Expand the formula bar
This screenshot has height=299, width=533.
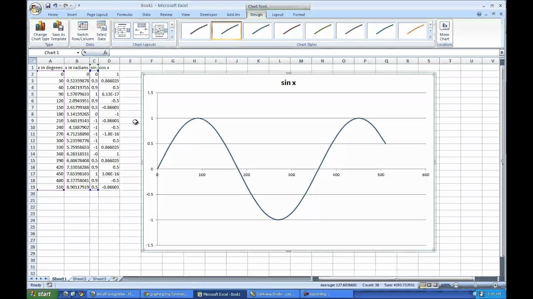tap(501, 53)
